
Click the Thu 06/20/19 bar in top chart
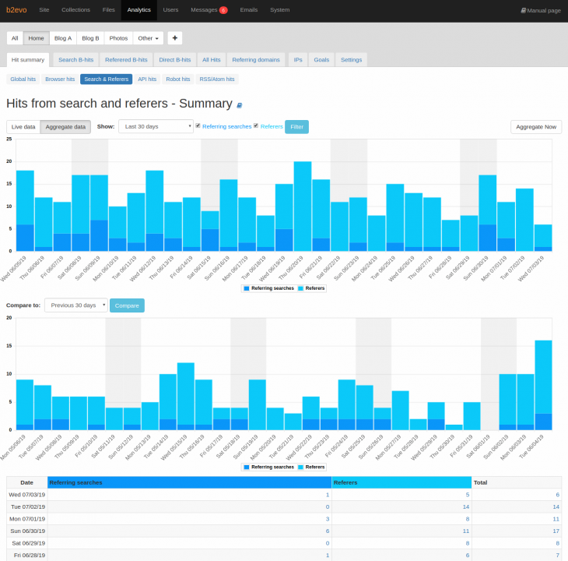pos(303,206)
